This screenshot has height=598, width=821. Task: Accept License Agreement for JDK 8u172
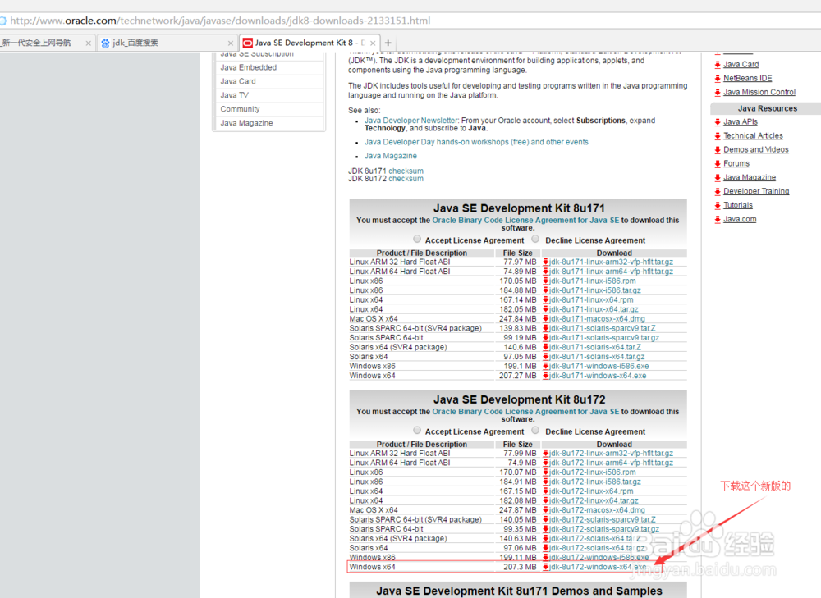[417, 431]
